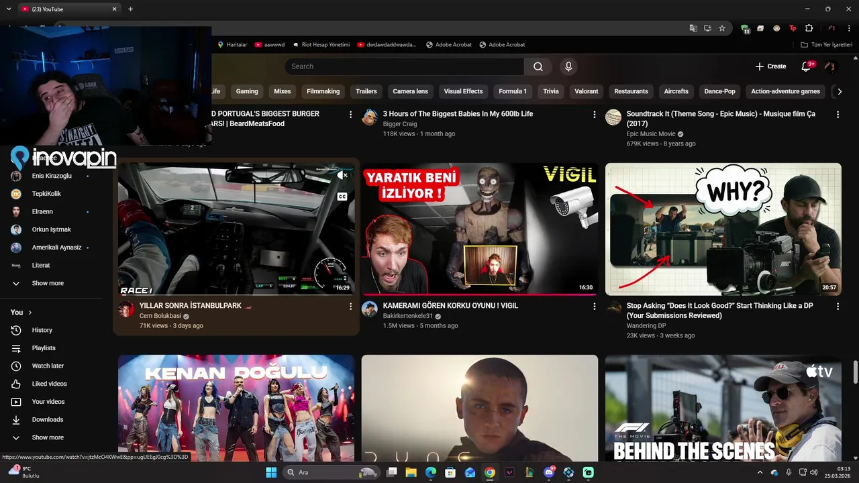Viewport: 859px width, 483px height.
Task: Open Discord from the taskbar
Action: click(x=549, y=472)
